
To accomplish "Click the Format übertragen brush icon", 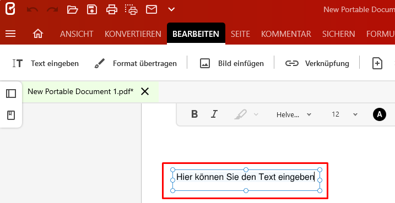I will click(100, 63).
